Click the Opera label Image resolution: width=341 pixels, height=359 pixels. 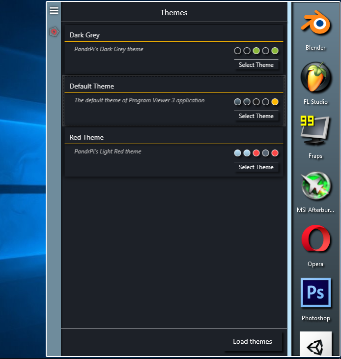315,264
